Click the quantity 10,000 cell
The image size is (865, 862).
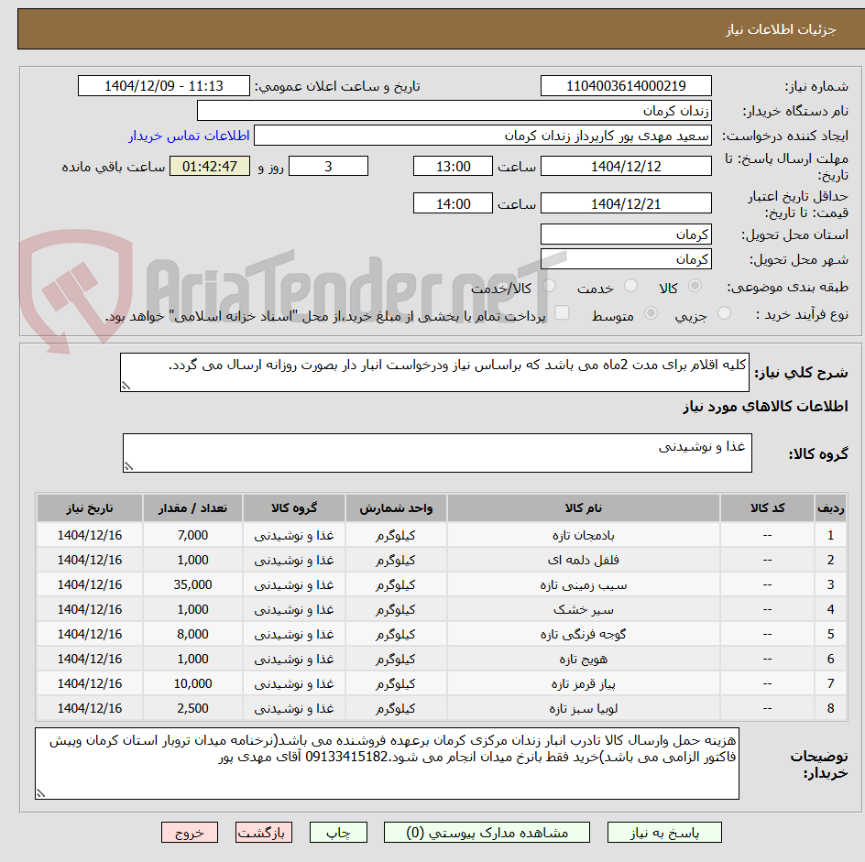(192, 683)
